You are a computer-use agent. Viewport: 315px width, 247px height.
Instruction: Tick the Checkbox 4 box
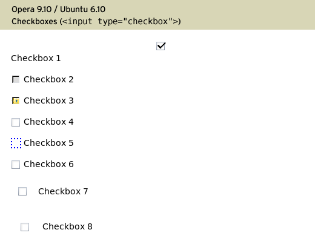[x=16, y=122]
